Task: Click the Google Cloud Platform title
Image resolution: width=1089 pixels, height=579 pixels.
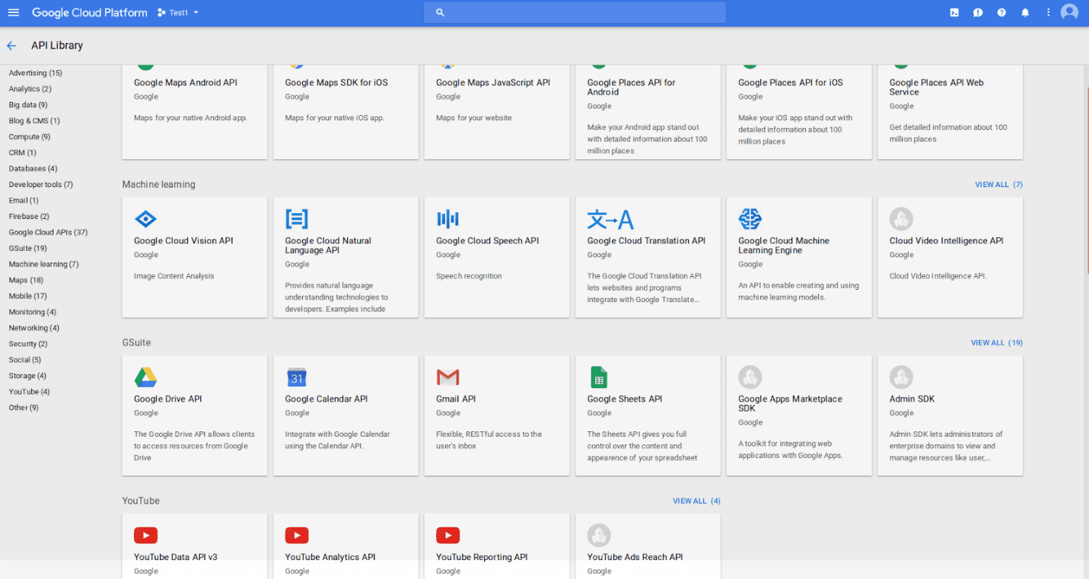Action: pyautogui.click(x=90, y=12)
